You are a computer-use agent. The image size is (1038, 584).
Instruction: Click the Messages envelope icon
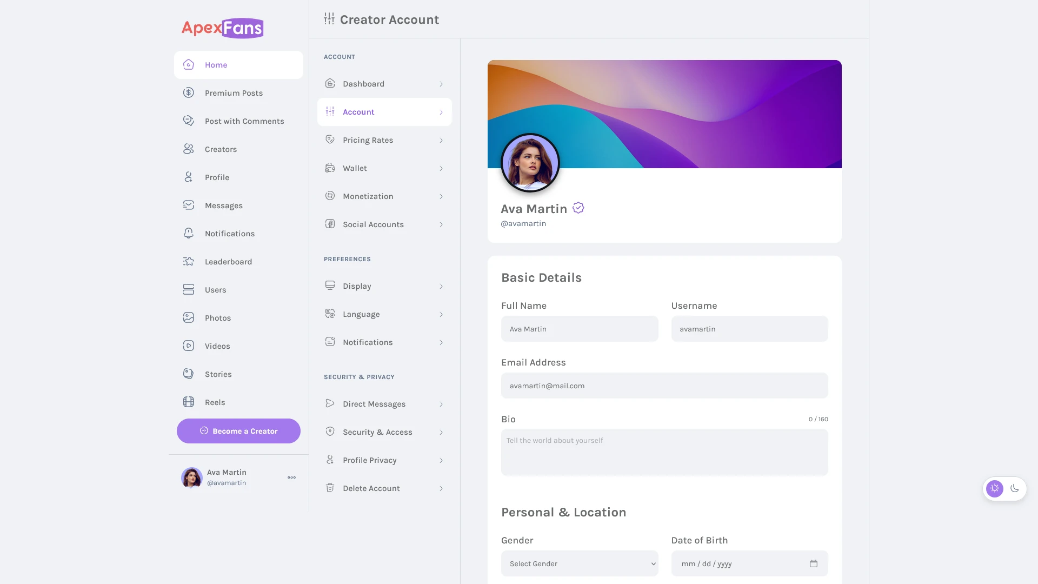tap(188, 205)
